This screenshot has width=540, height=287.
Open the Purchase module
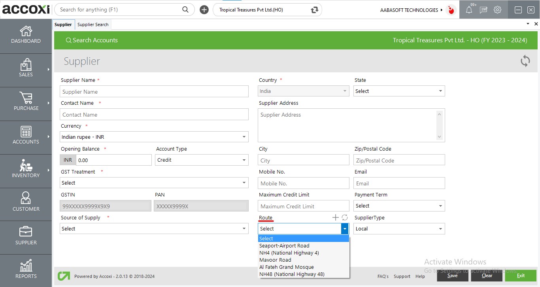tap(26, 103)
